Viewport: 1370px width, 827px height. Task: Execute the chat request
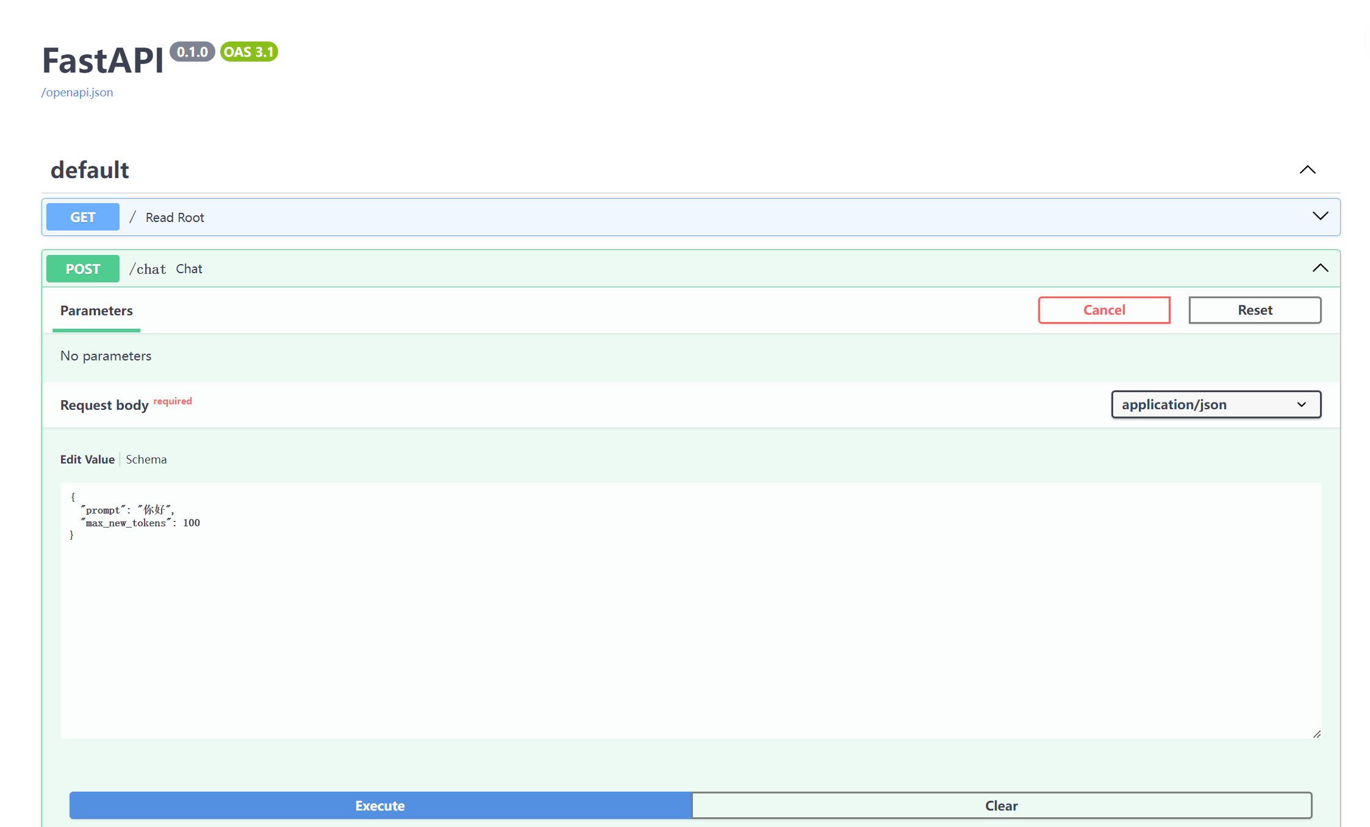pos(380,805)
